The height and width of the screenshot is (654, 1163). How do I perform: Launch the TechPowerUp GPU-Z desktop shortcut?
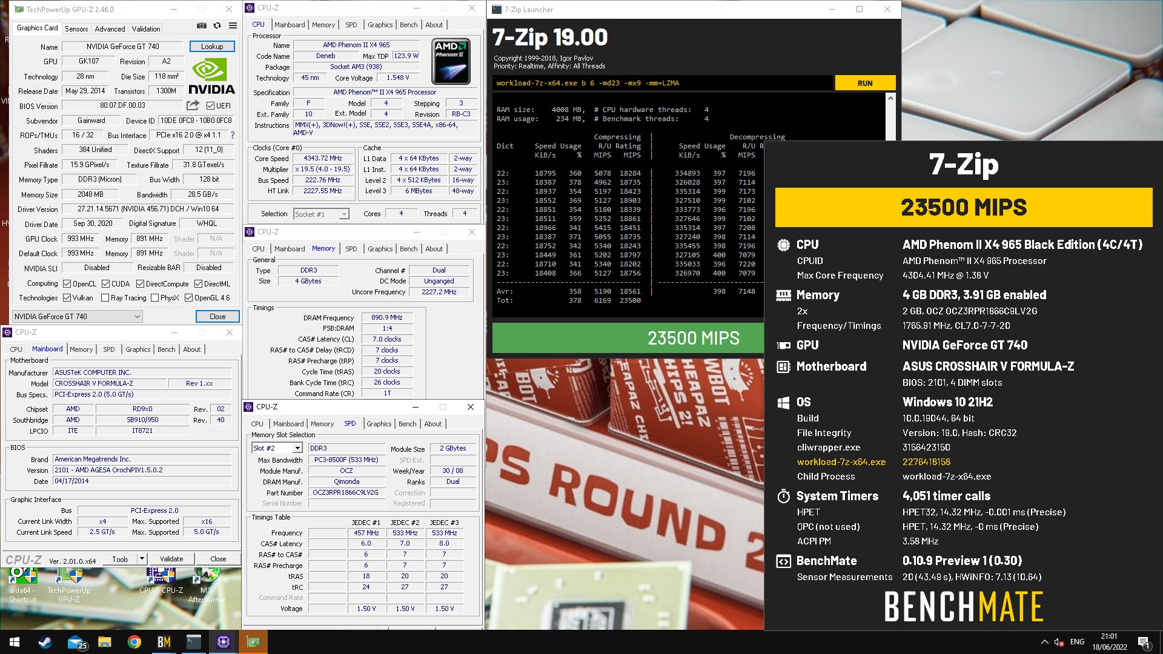point(69,583)
